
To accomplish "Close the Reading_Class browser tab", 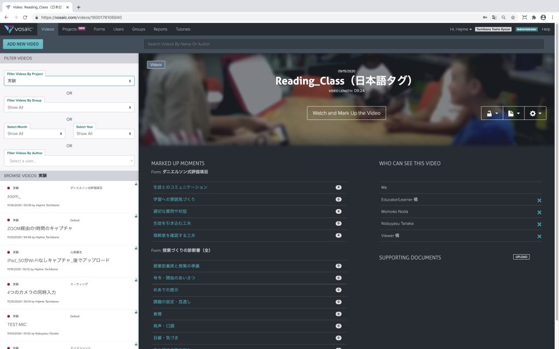I will [67, 7].
